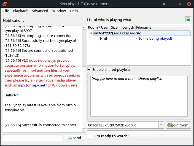Click the green TLS lock icon
This screenshot has height=146, width=194.
[x=188, y=20]
